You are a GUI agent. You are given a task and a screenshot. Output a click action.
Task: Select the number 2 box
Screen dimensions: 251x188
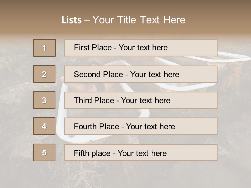[x=44, y=74]
